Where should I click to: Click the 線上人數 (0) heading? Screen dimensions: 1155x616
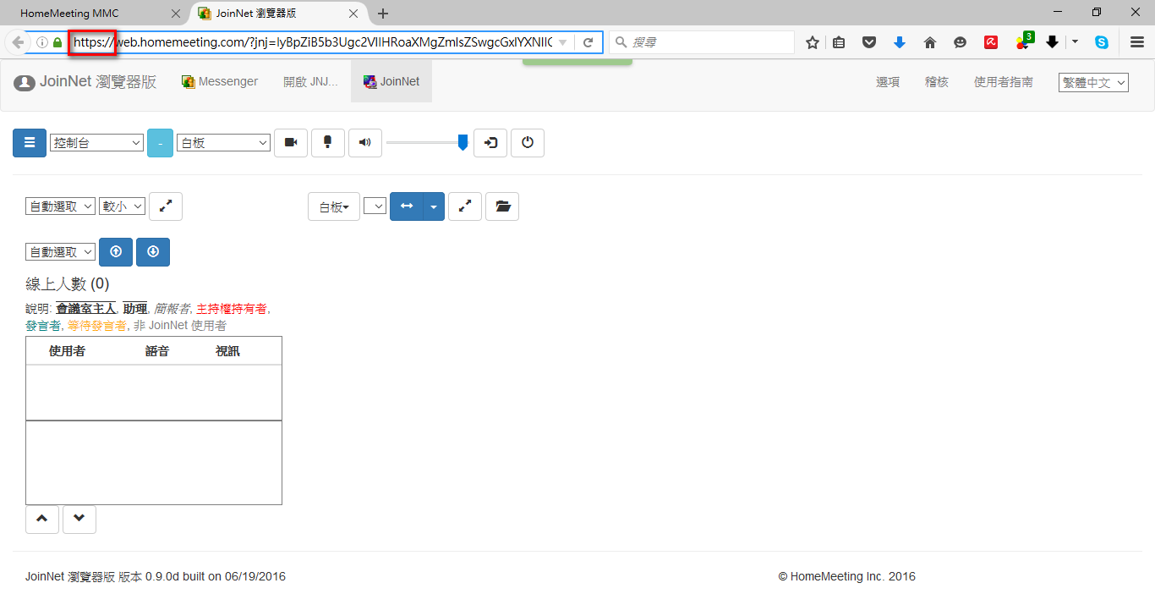coord(68,284)
